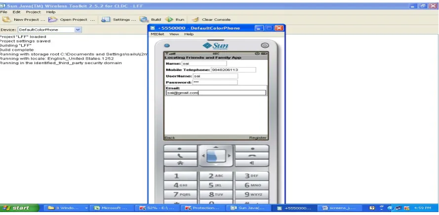Click the clock showing 4:59 PM

click(423, 208)
